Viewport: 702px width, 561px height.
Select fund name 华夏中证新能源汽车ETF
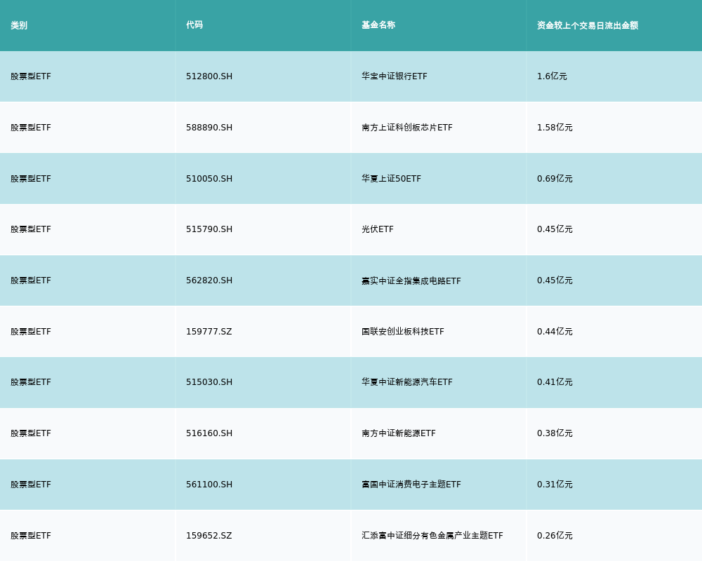407,382
